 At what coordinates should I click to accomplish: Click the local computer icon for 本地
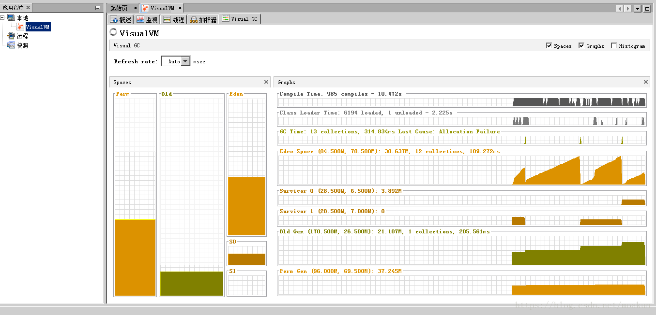(x=11, y=18)
